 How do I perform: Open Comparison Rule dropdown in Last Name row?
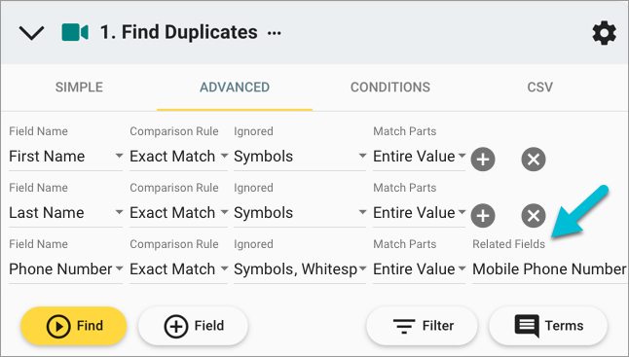coord(178,213)
